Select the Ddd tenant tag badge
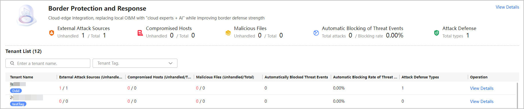Viewport: 524px width, 109px height. [16, 91]
